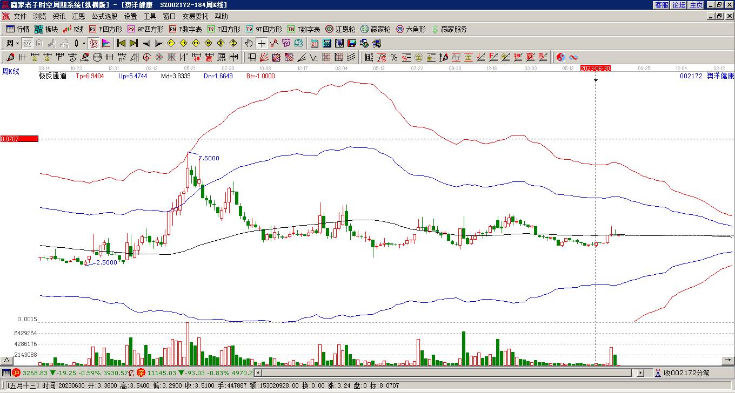This screenshot has width=735, height=393.
Task: Expand the volume panel up-arrow button
Action: (6, 361)
